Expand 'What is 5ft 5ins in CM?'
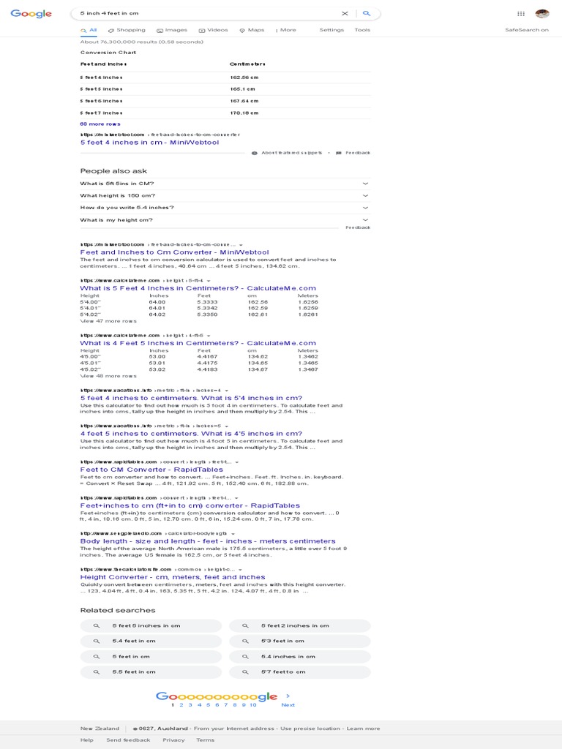This screenshot has height=749, width=562. coord(225,184)
